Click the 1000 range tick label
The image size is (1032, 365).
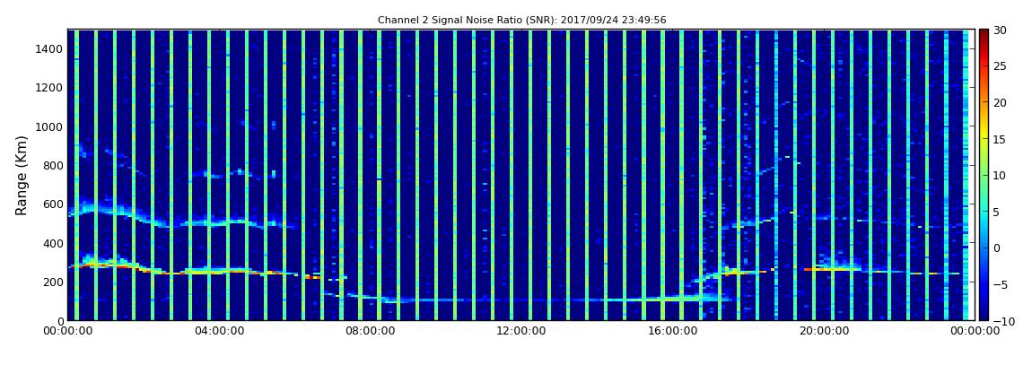tap(50, 126)
